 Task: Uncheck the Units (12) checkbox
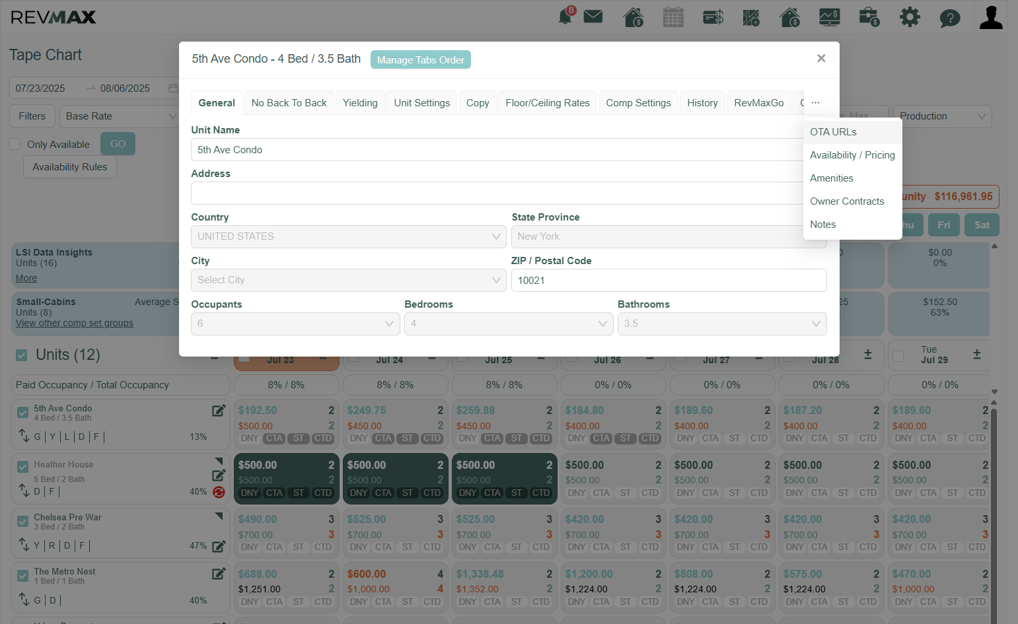point(22,355)
